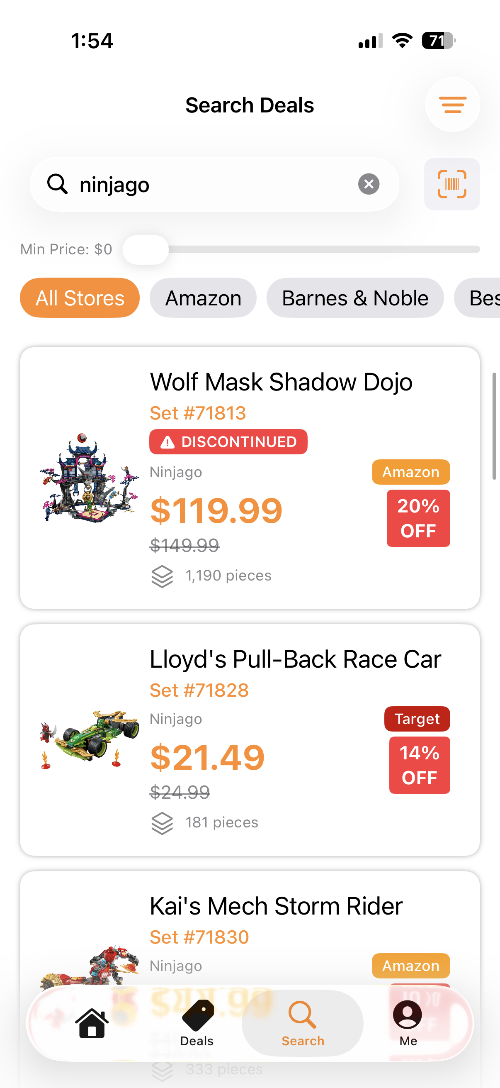Tap the Amazon badge on Wolf Mask Shadow Dojo
500x1088 pixels.
410,472
